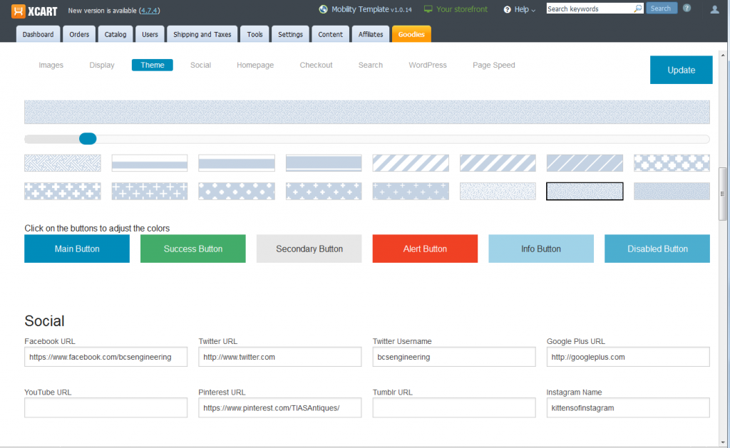Open the user account icon at top right
The image size is (730, 448).
(714, 9)
